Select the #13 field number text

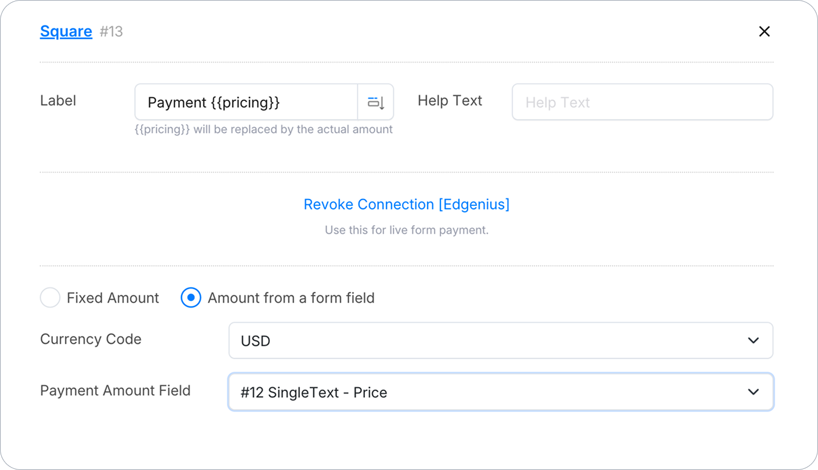111,31
